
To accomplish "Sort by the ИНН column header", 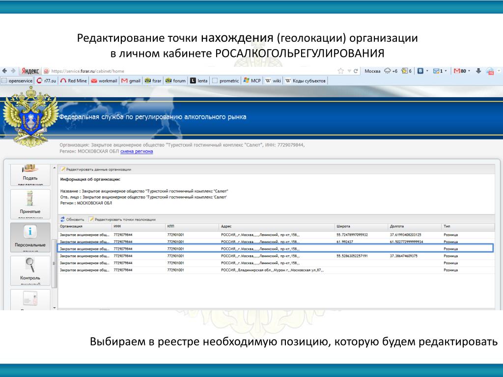I will [x=138, y=226].
